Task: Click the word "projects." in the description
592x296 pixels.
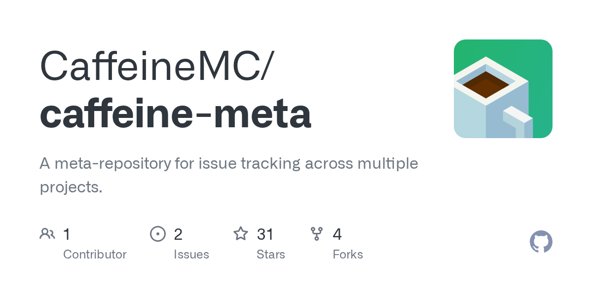Action: click(x=71, y=187)
